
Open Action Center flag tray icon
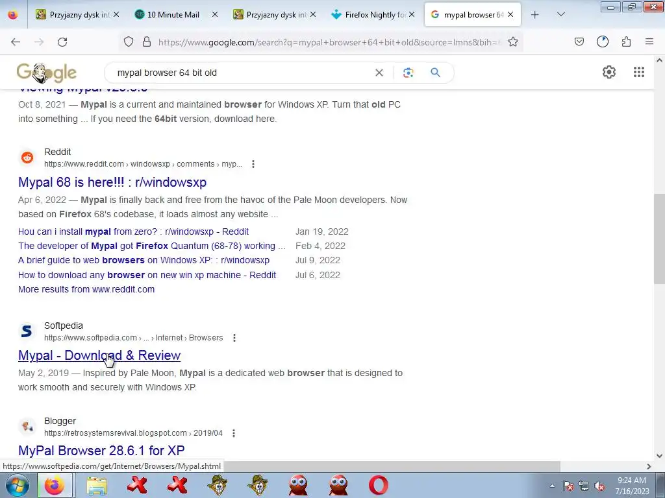pos(568,486)
